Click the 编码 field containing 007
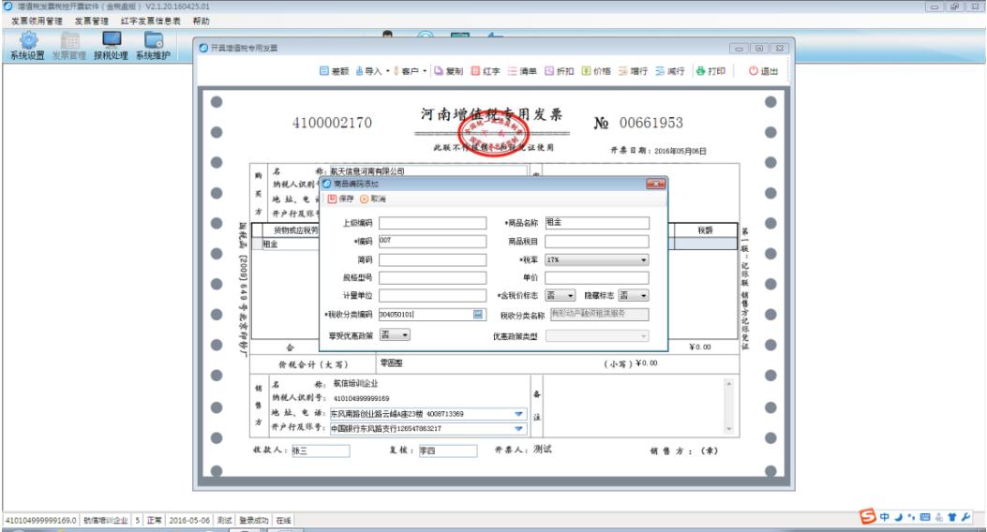 [432, 242]
